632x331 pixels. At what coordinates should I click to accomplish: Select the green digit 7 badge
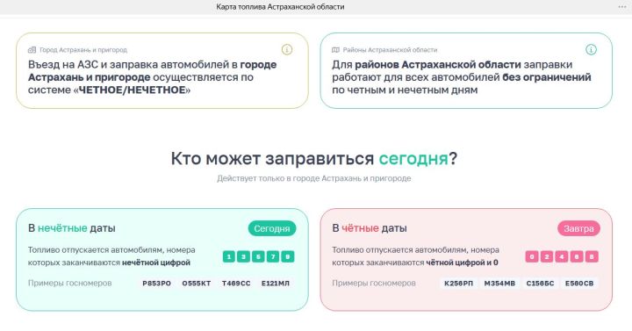pos(273,256)
